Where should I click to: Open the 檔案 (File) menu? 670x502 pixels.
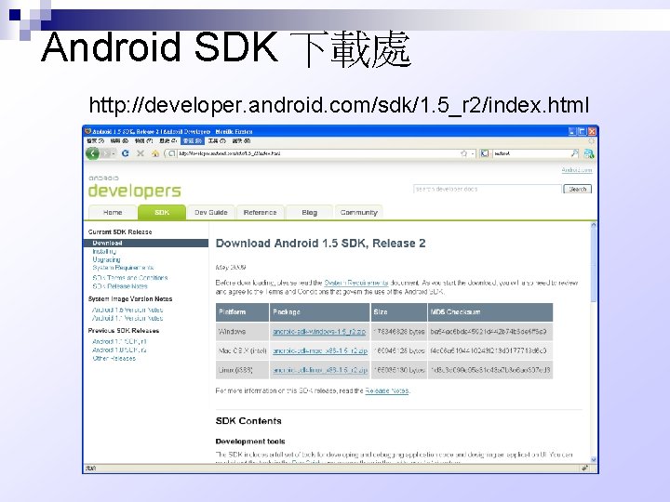(95, 140)
